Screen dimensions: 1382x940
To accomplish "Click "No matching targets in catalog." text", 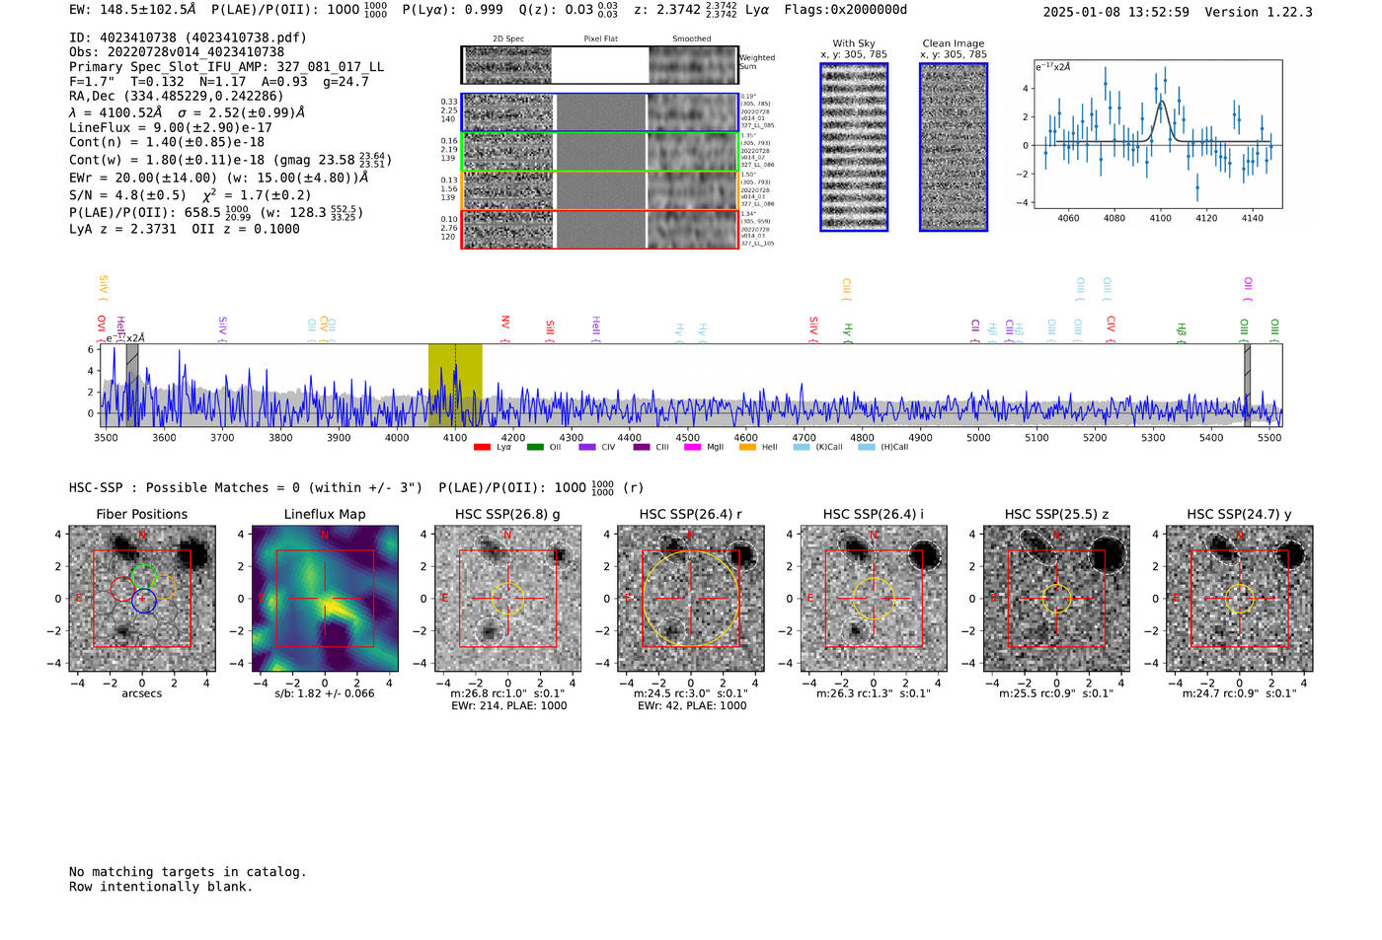I will (x=188, y=872).
